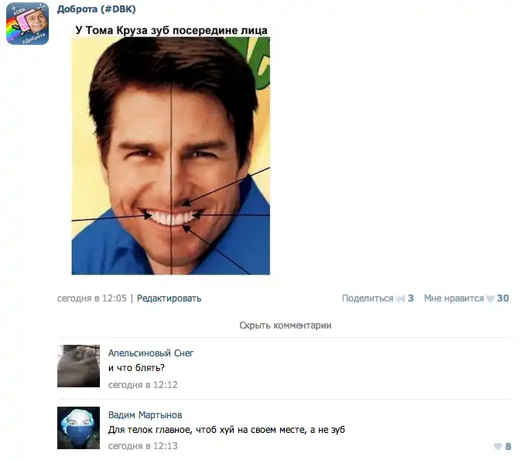Click the Мне нравится label
Image resolution: width=524 pixels, height=460 pixels.
[454, 298]
